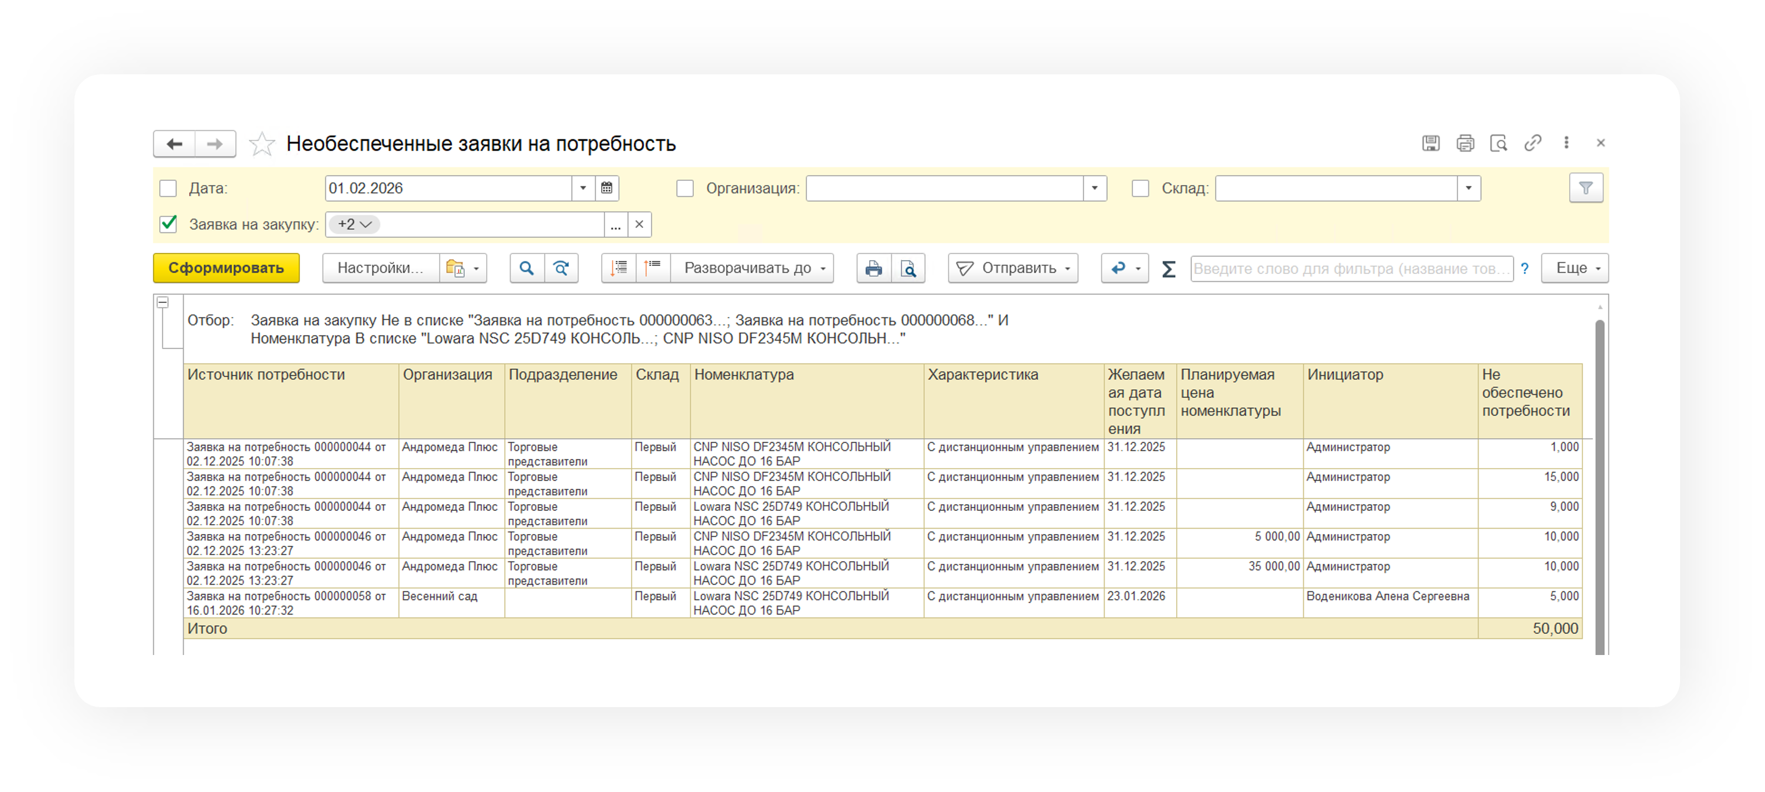1765x792 pixels.
Task: Open the Еще menu
Action: click(x=1575, y=268)
